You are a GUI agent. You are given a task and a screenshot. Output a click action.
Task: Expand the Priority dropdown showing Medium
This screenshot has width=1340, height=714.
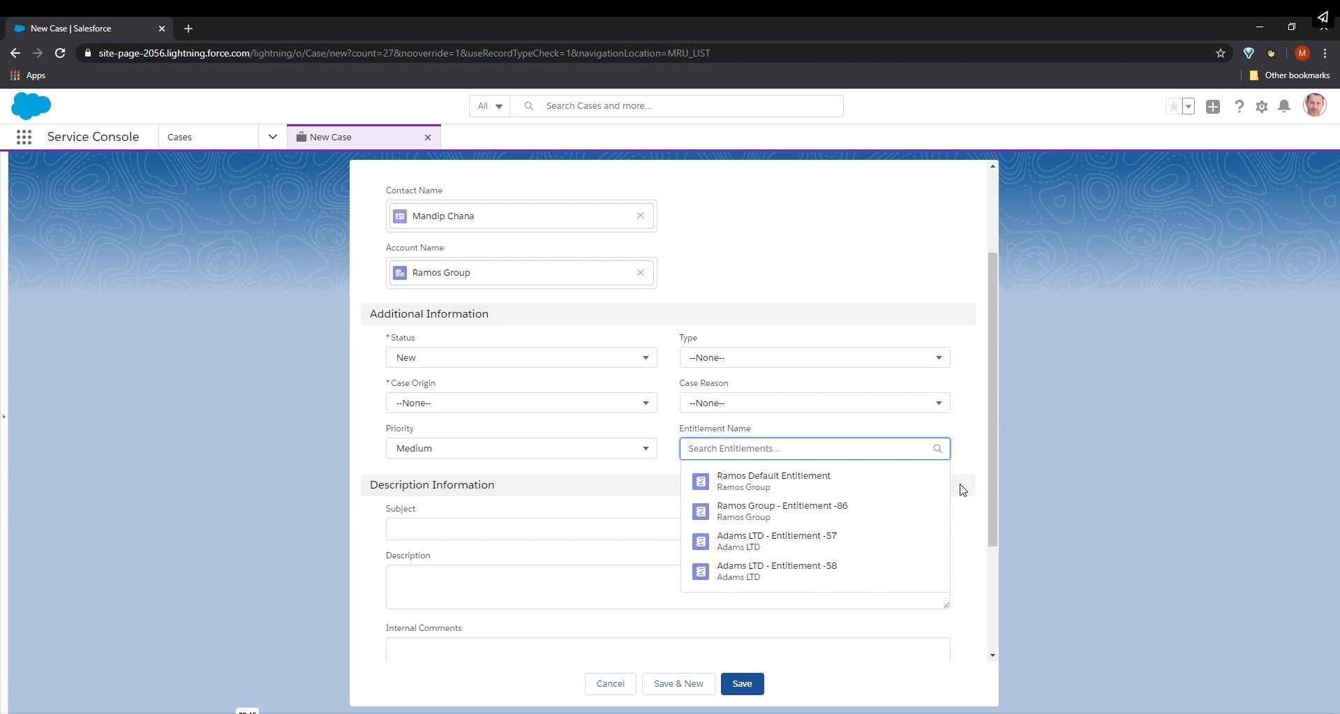[x=521, y=449]
